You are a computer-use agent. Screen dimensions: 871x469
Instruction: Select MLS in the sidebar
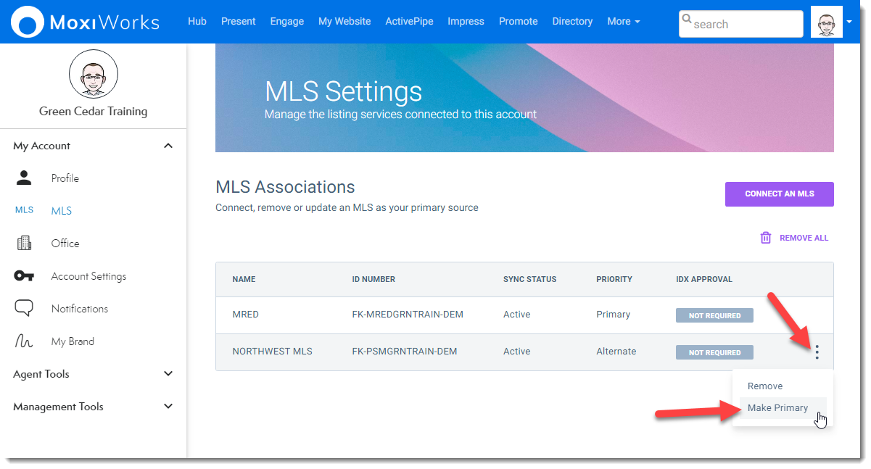point(62,211)
